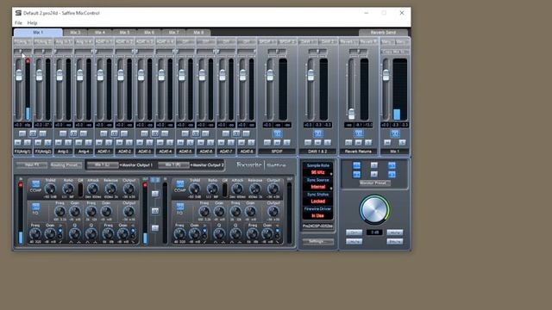Click the Reverb Returns fader handle
Viewport: 552px width, 310px height.
coord(351,114)
